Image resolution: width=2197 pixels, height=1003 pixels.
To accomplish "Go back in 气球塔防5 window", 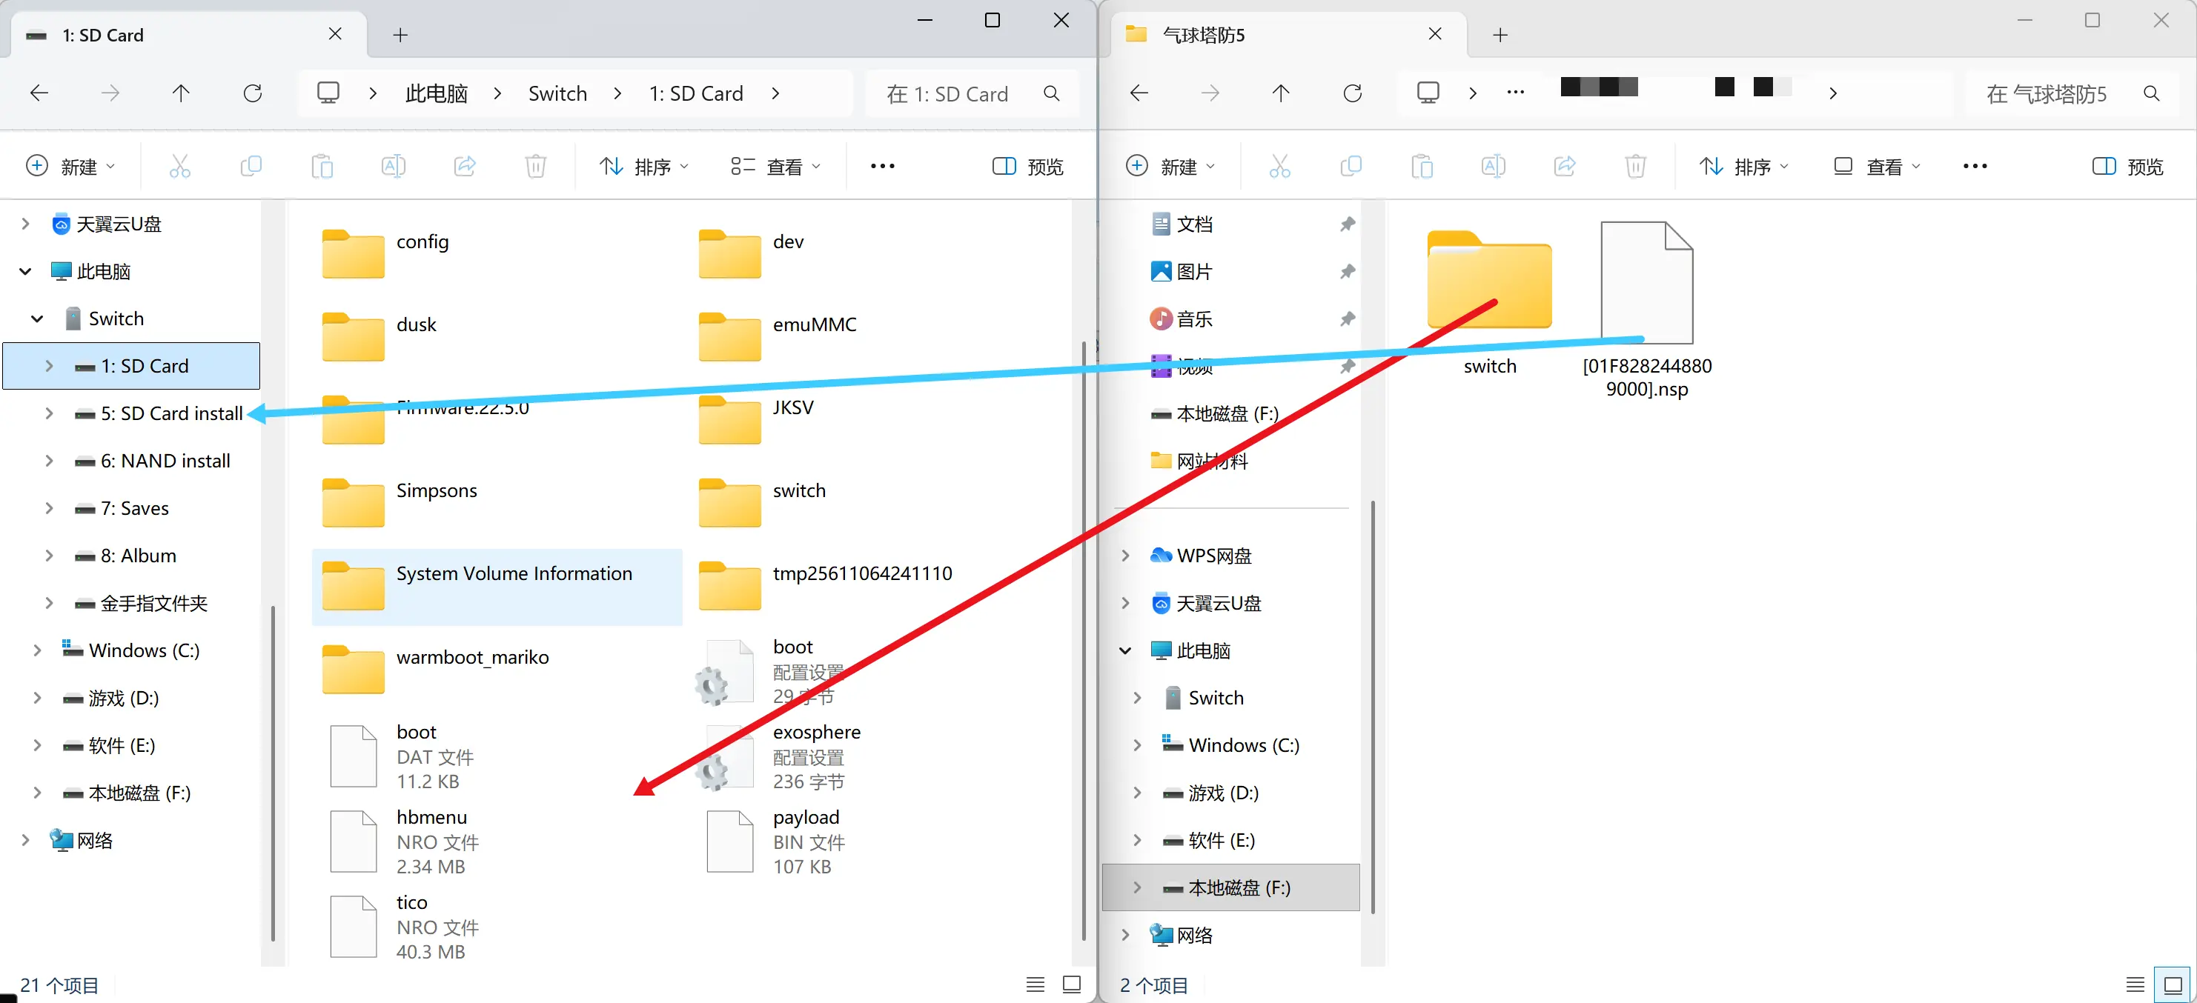I will [x=1139, y=93].
